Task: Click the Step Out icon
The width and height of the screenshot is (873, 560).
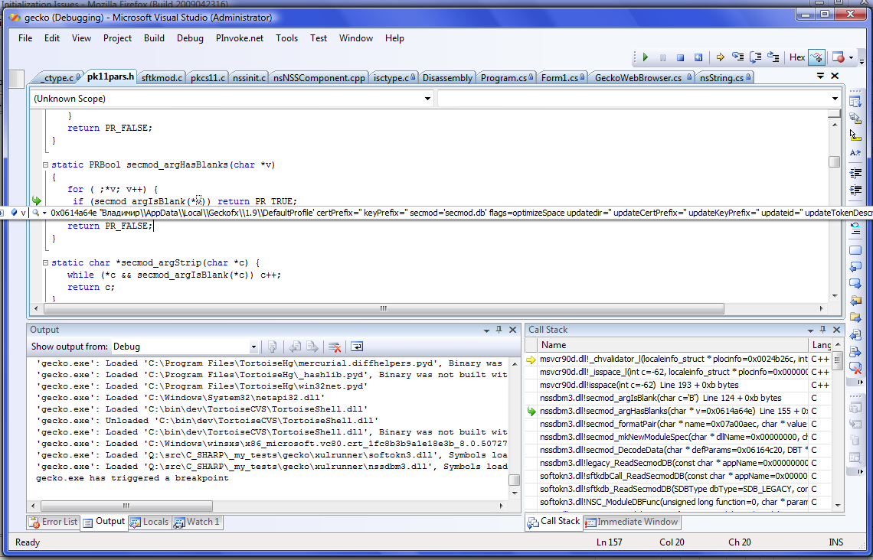Action: pyautogui.click(x=773, y=57)
